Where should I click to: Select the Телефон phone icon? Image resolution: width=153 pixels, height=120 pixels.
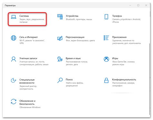(x=106, y=17)
